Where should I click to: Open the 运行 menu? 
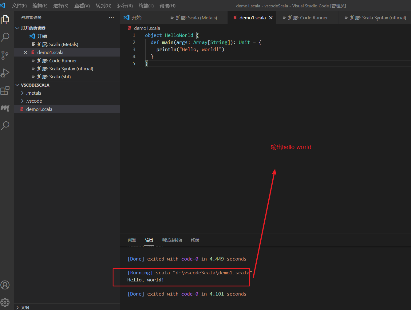point(124,6)
